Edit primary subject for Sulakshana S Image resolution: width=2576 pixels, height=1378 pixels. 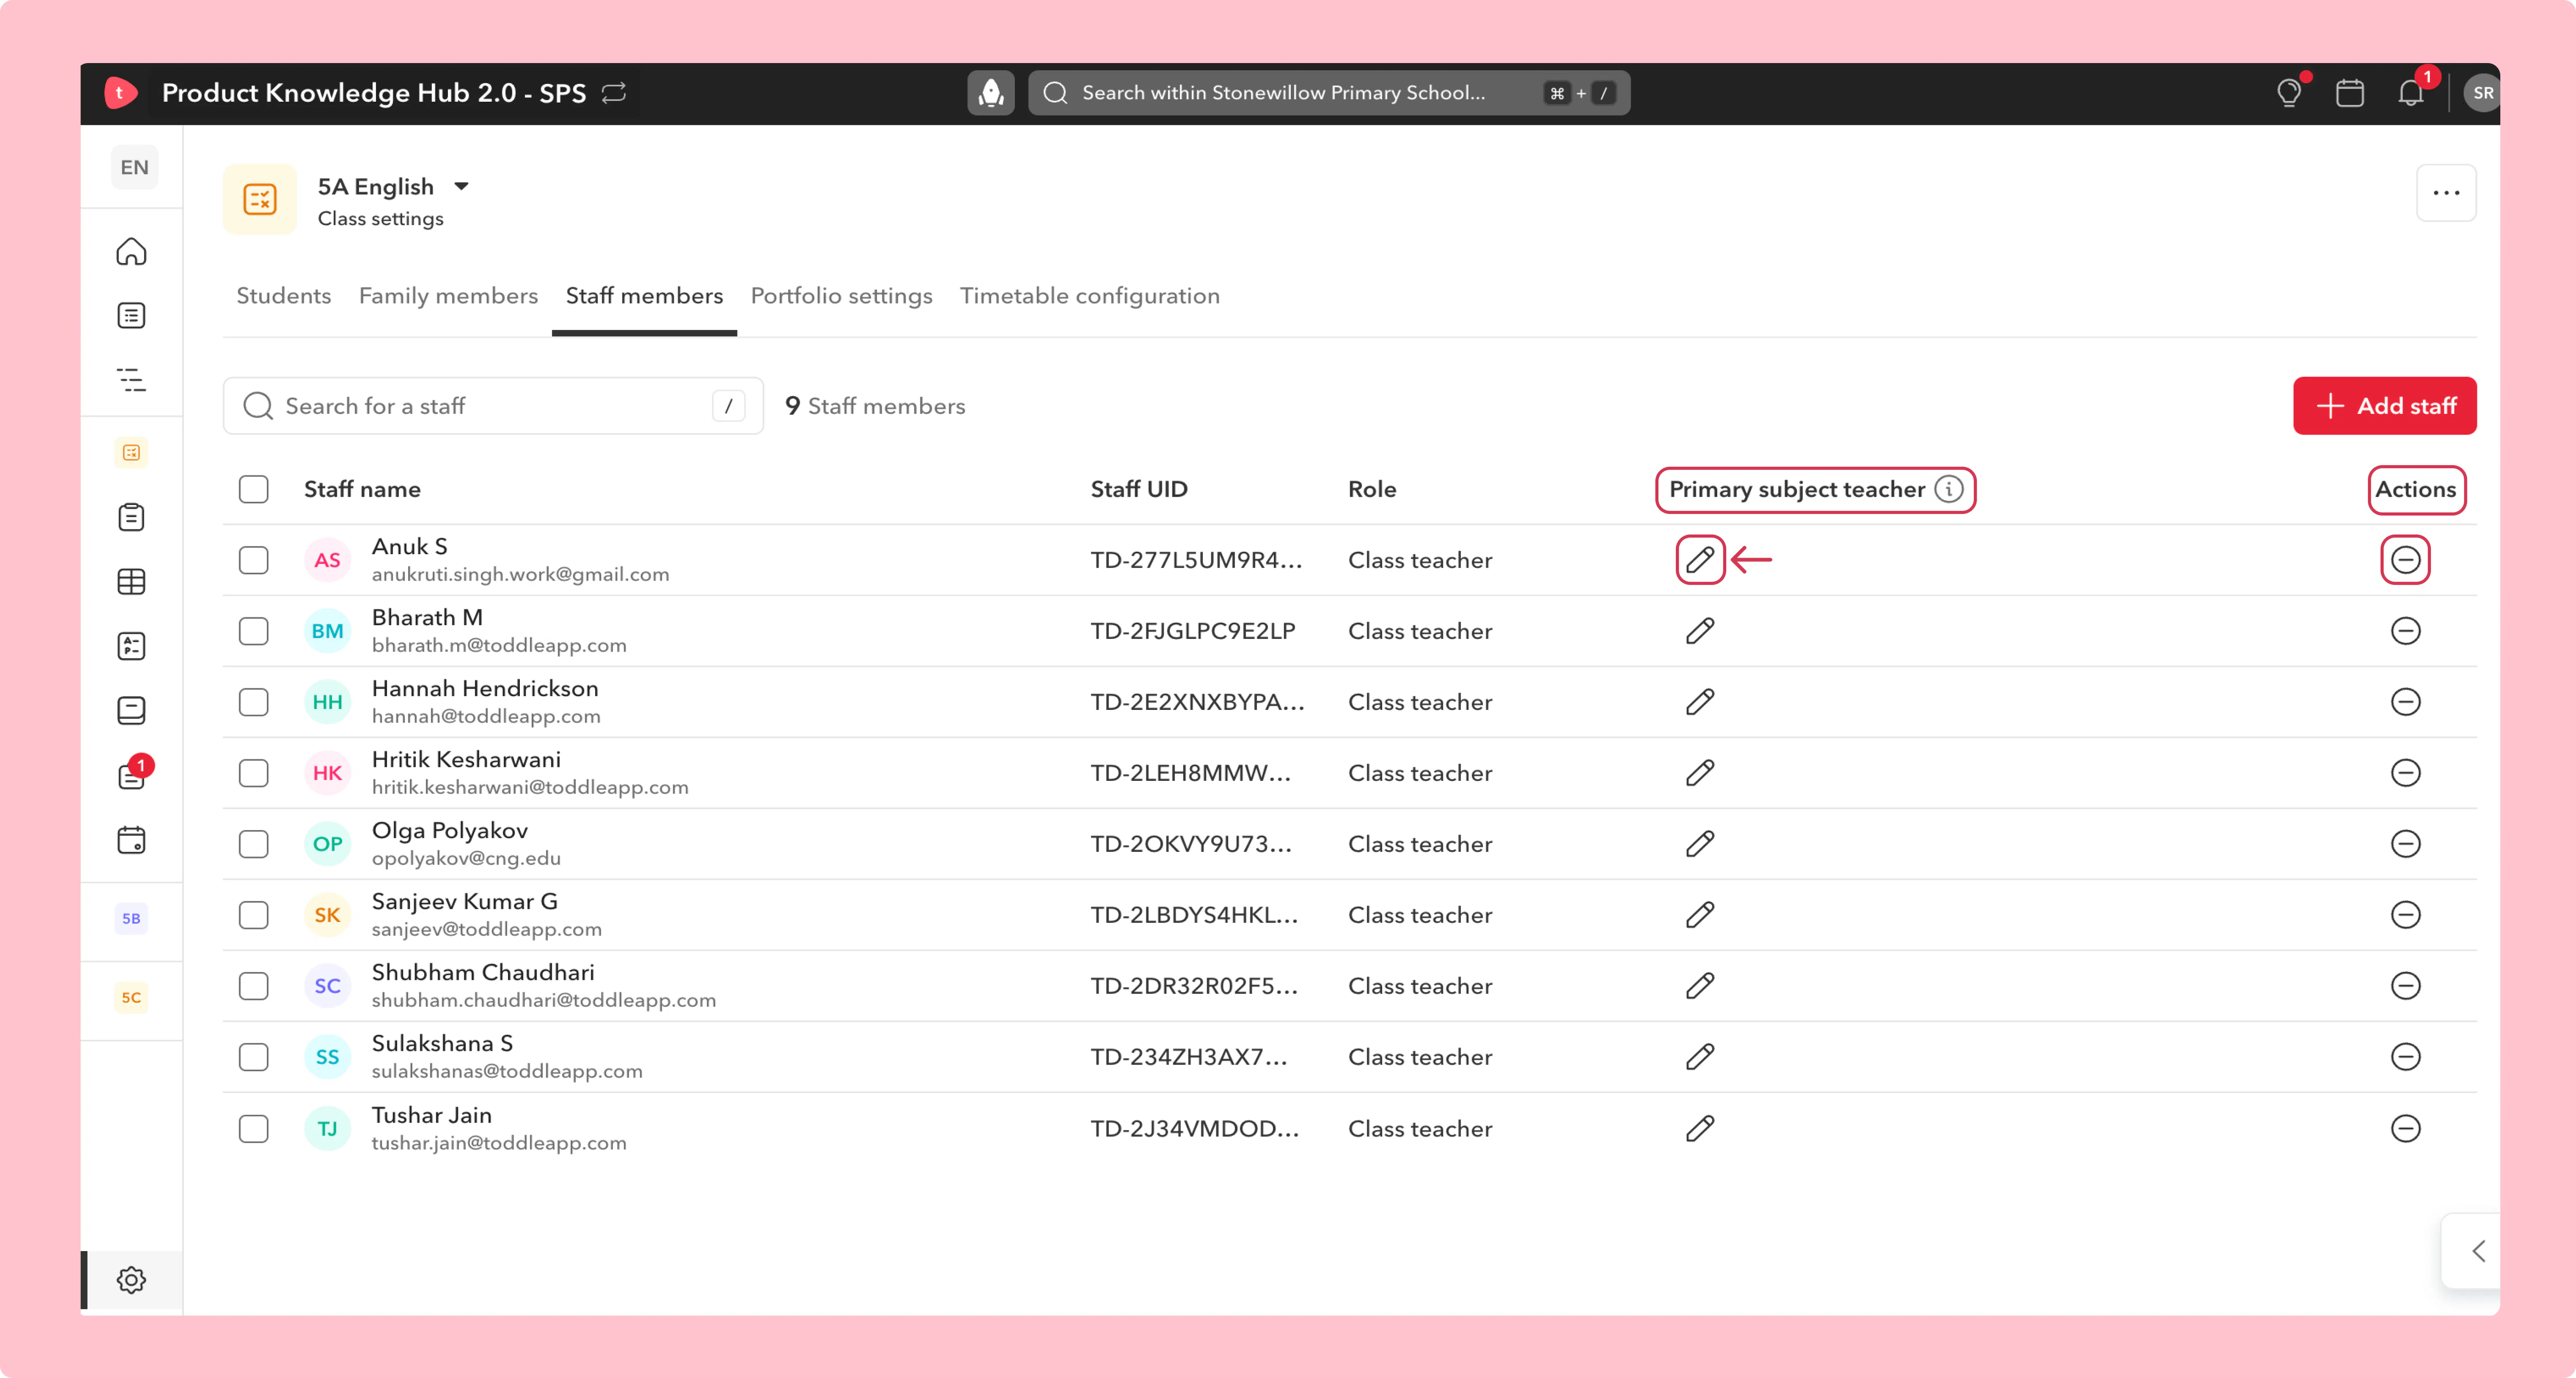click(x=1700, y=1057)
